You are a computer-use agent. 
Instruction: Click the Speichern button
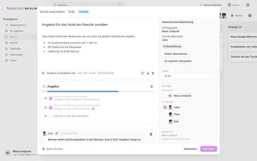(209, 149)
